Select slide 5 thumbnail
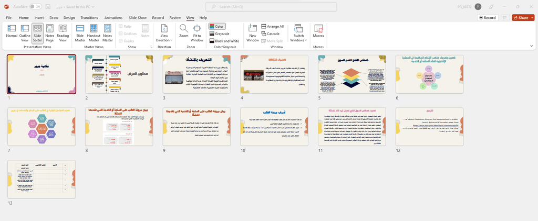The image size is (538, 221). (351, 74)
